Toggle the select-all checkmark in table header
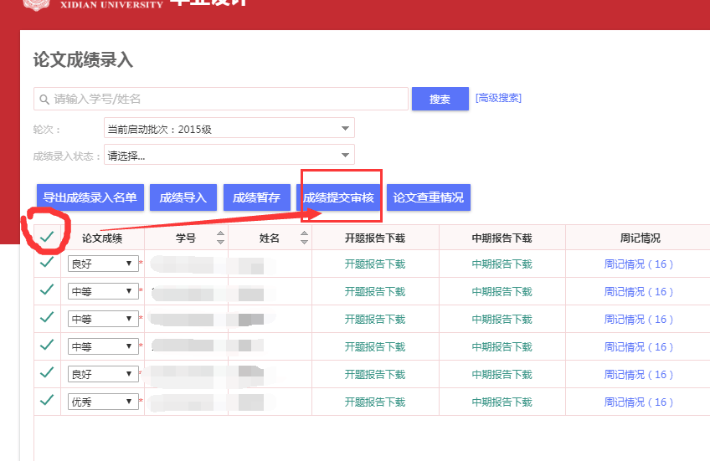 click(47, 237)
